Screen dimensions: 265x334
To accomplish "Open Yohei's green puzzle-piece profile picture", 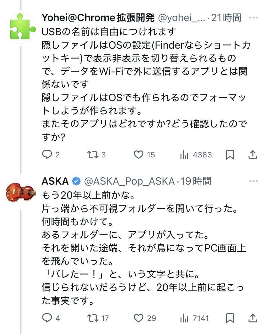I will click(x=21, y=28).
